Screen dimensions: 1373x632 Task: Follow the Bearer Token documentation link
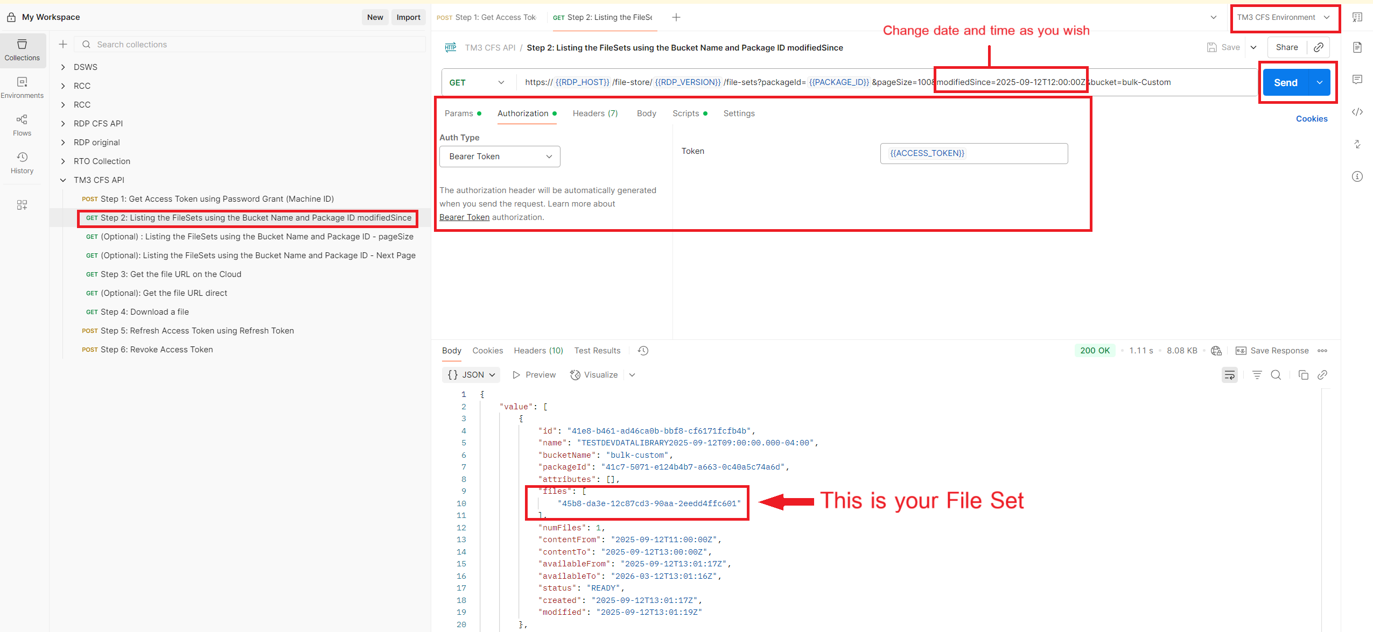click(464, 217)
